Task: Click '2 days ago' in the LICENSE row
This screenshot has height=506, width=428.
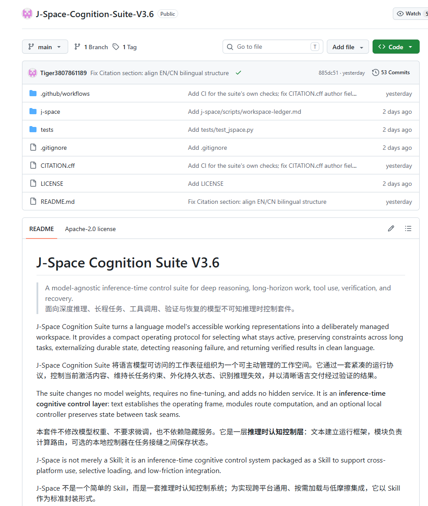Action: 397,184
